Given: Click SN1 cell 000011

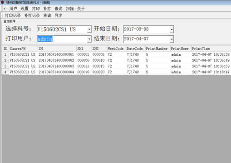Looking at the screenshot, I should [x=84, y=66].
